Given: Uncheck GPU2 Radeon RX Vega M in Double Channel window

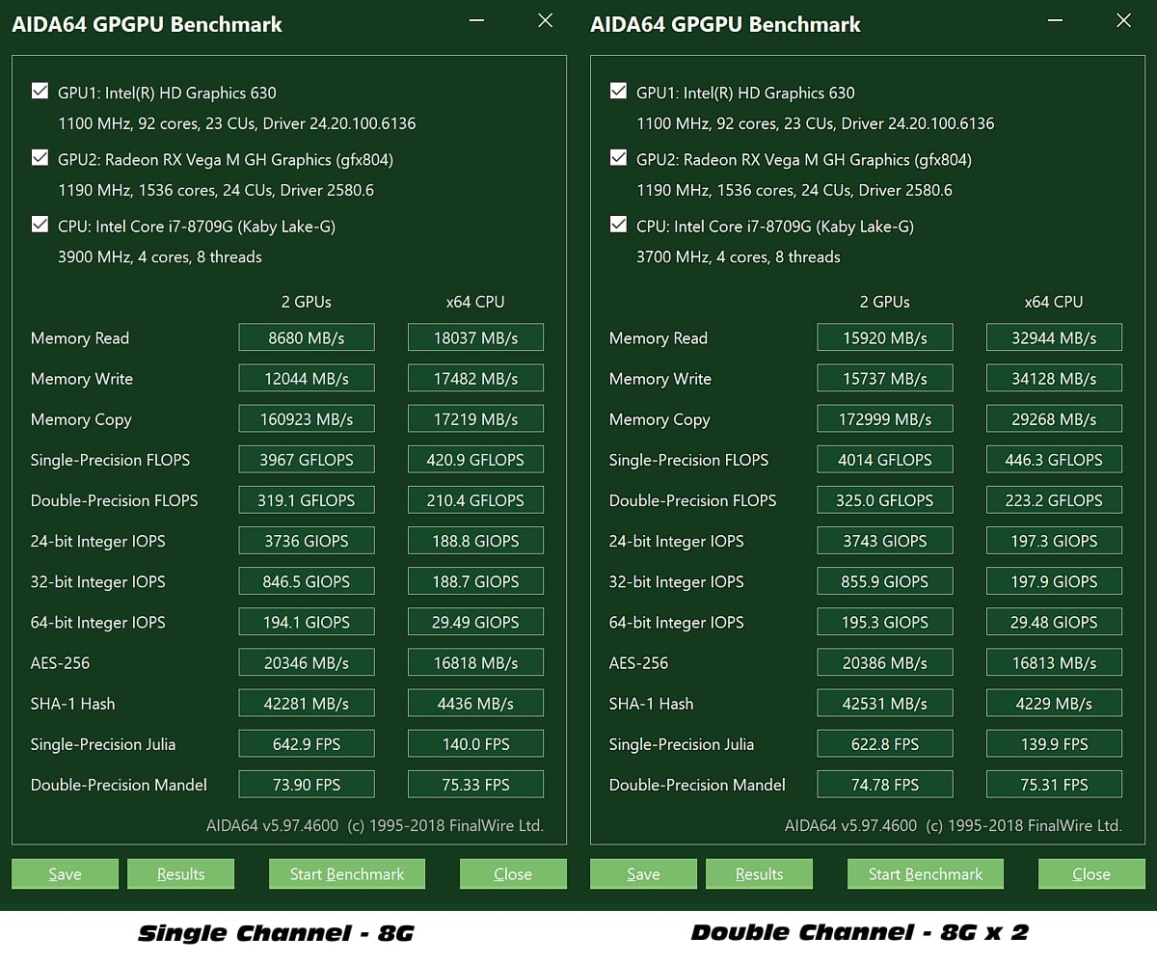Looking at the screenshot, I should 618,158.
